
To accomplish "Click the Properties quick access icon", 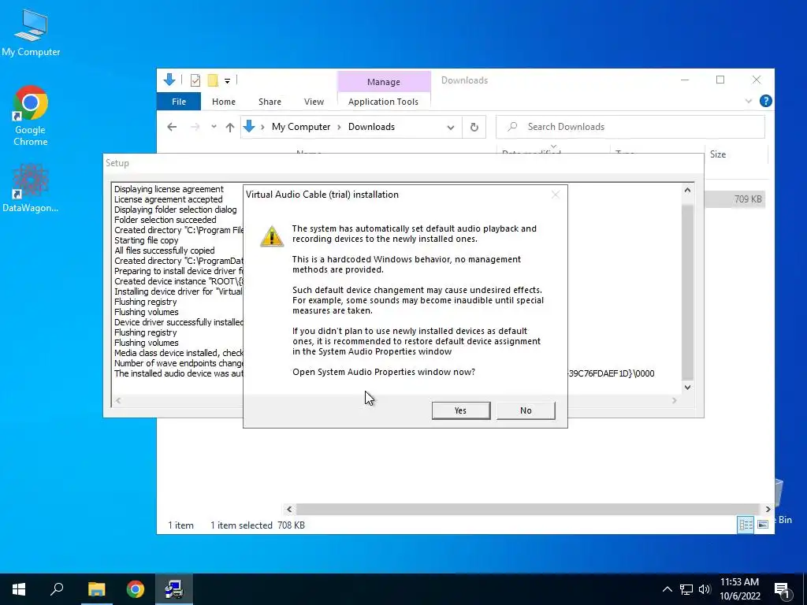I will coord(195,80).
